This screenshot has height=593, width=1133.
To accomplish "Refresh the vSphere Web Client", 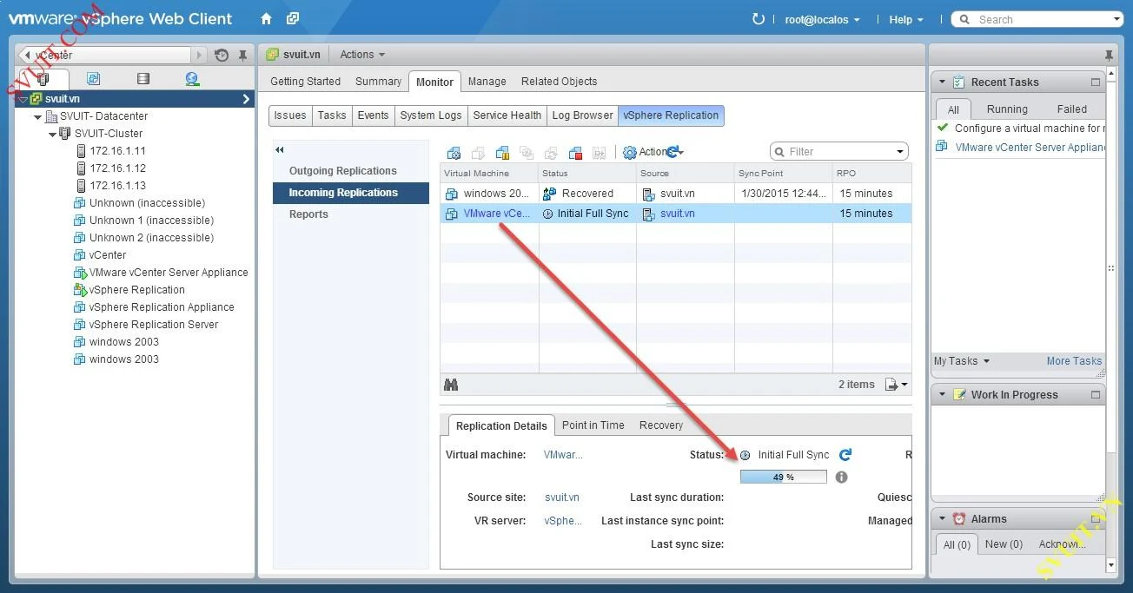I will 758,19.
